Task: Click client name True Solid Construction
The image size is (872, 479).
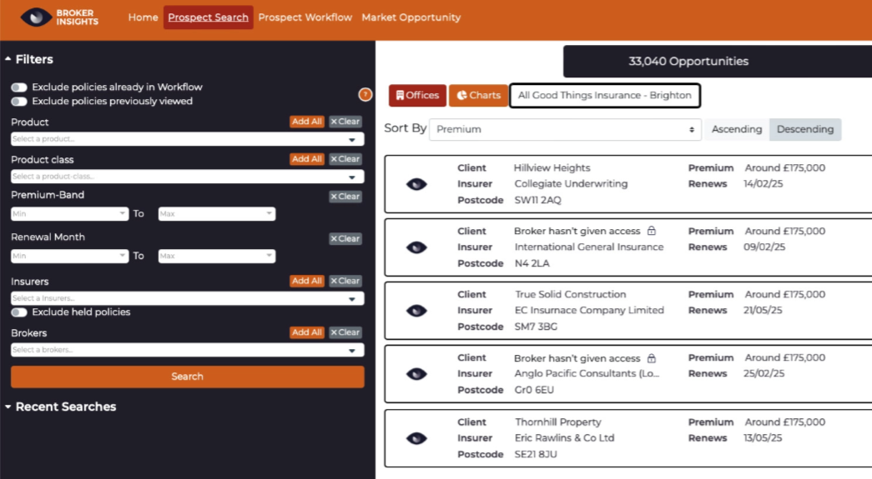Action: pos(570,294)
